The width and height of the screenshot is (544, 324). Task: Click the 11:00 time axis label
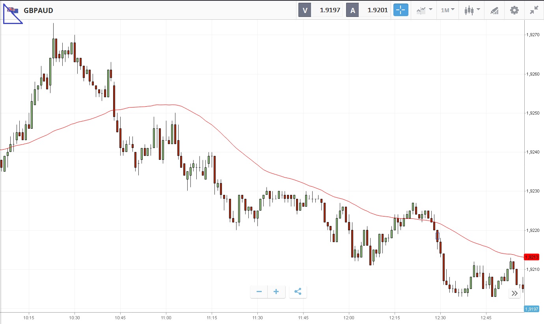[x=166, y=318]
